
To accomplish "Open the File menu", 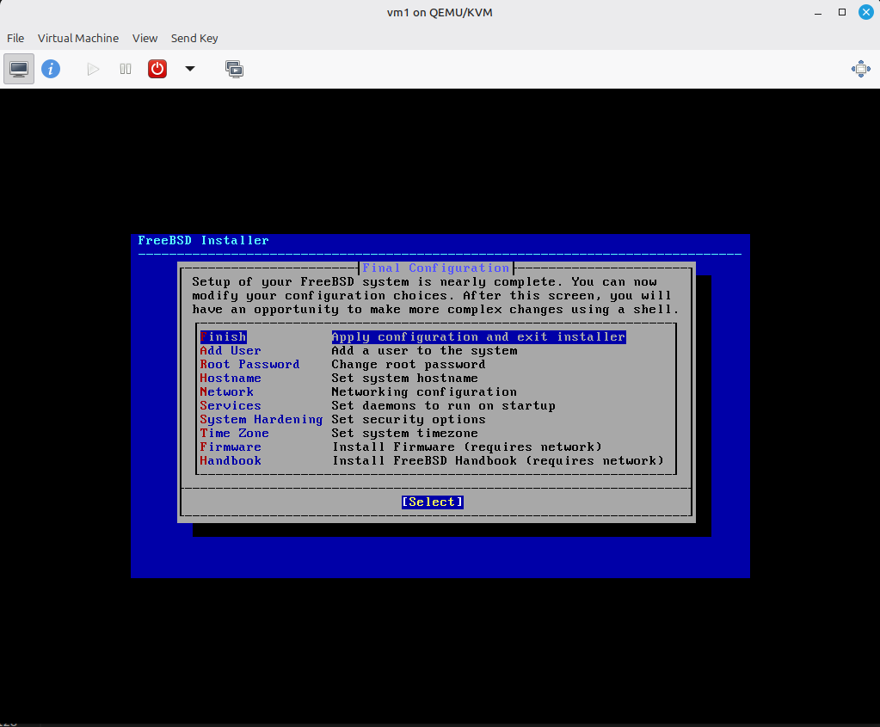I will 15,38.
